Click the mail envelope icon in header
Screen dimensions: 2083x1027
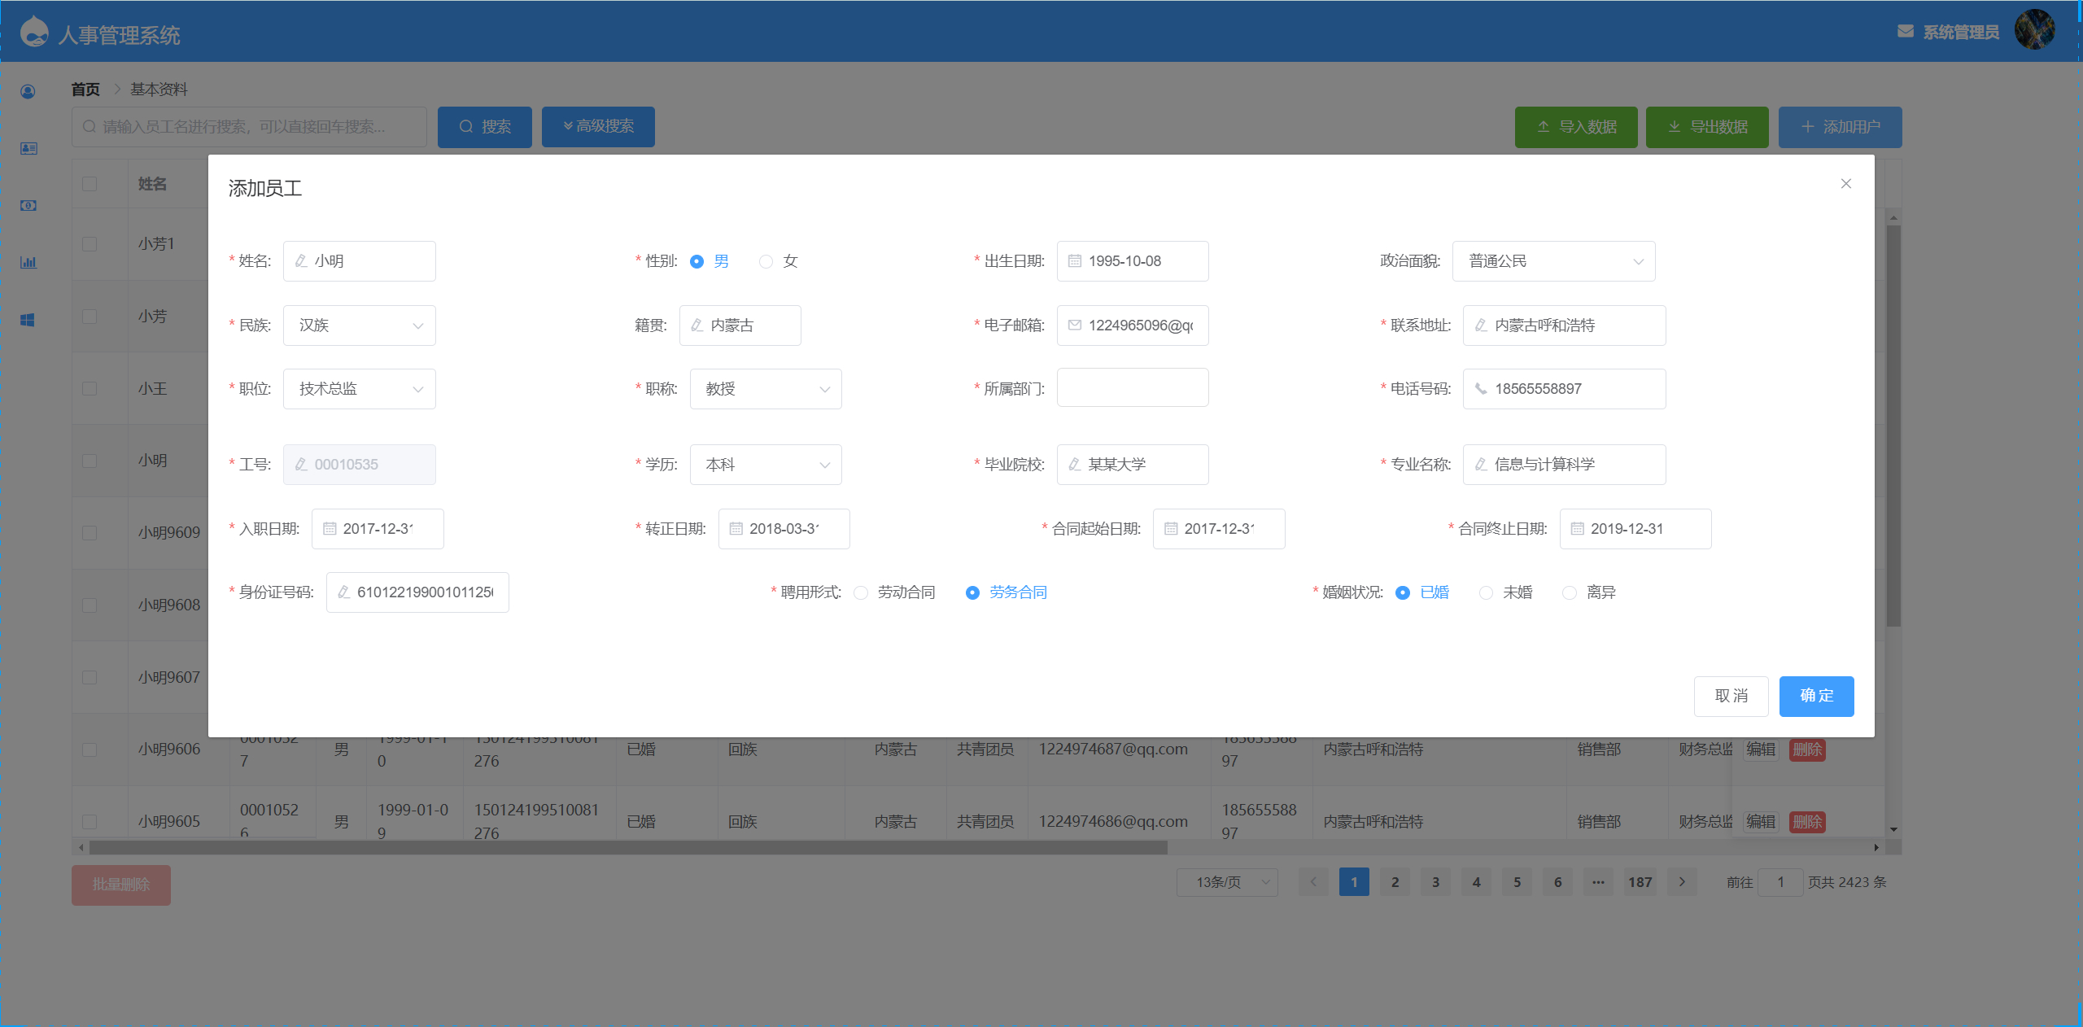[x=1905, y=32]
